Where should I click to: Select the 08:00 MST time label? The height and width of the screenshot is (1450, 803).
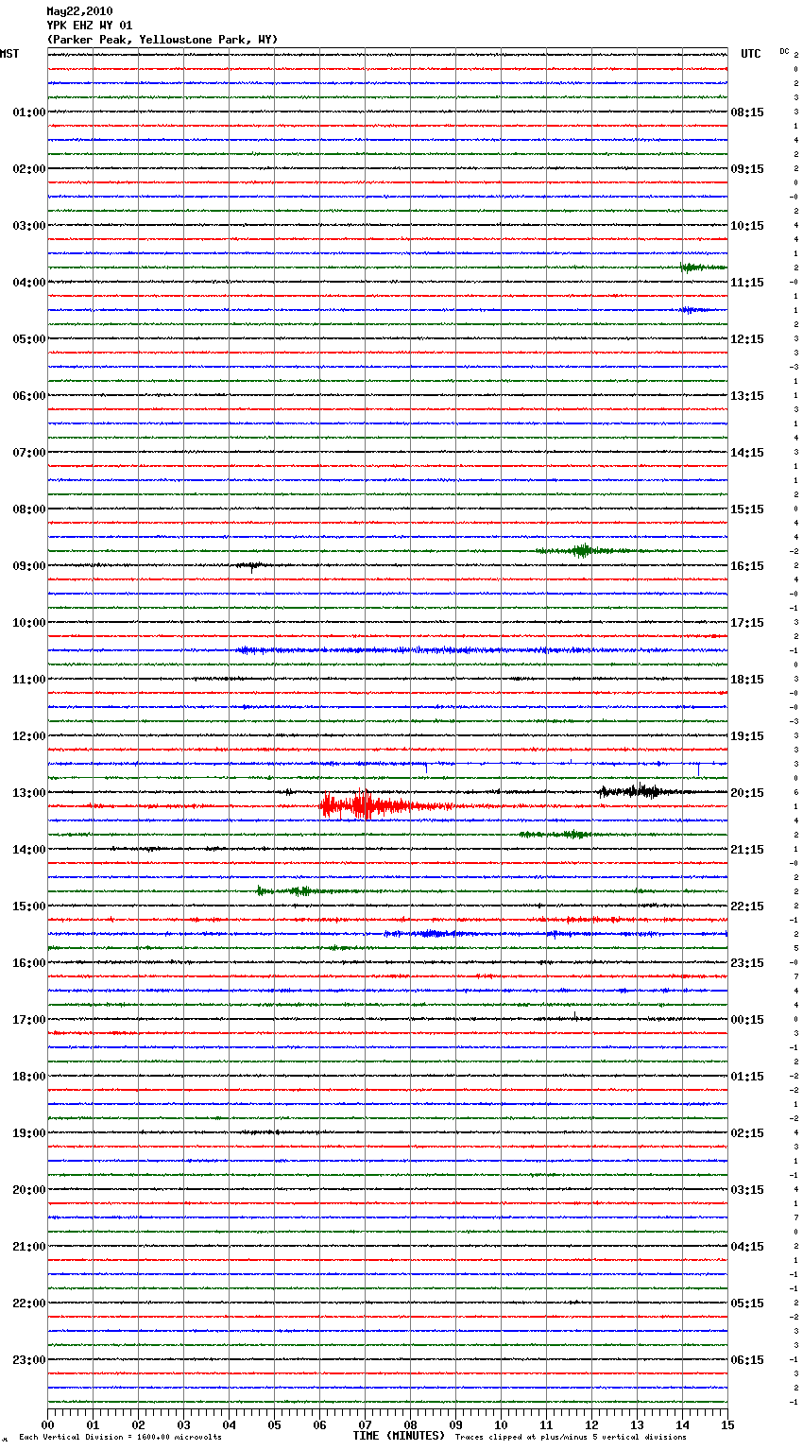29,509
